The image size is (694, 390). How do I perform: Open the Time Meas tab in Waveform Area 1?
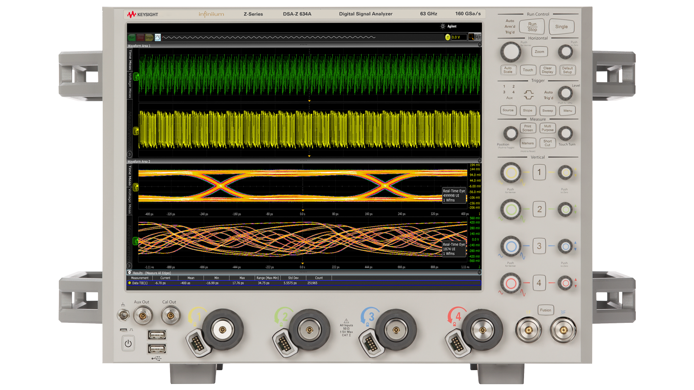coord(130,60)
